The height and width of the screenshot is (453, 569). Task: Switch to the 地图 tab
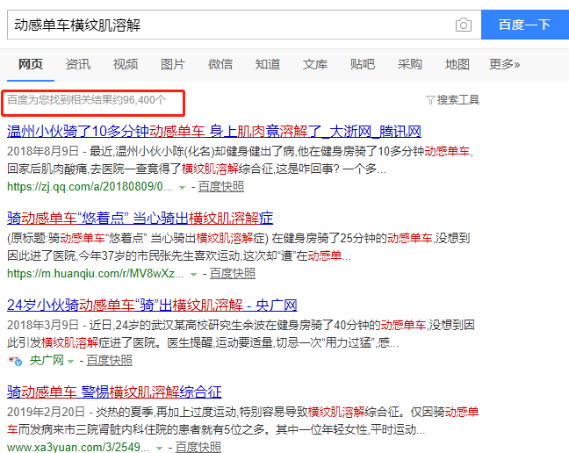(457, 64)
